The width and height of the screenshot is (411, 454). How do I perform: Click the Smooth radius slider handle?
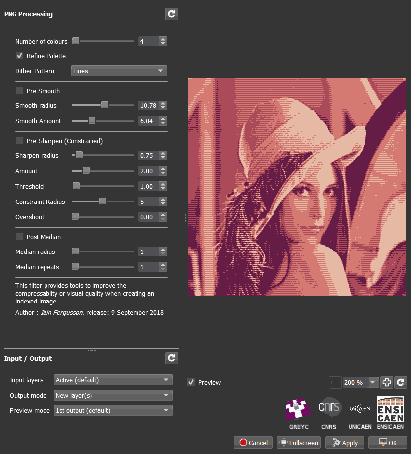[x=105, y=105]
